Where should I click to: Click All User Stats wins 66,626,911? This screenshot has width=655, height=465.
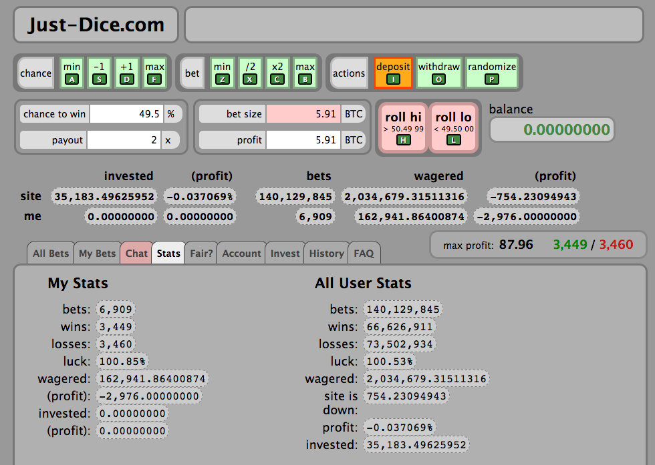point(400,326)
